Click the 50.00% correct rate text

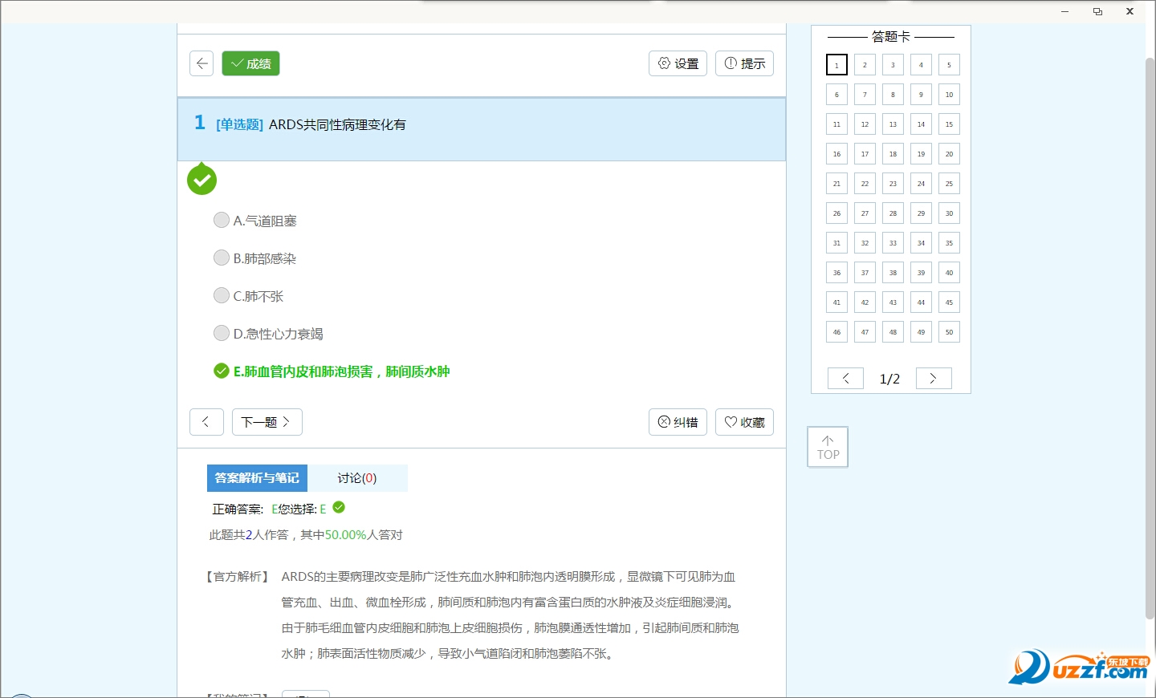pyautogui.click(x=345, y=535)
